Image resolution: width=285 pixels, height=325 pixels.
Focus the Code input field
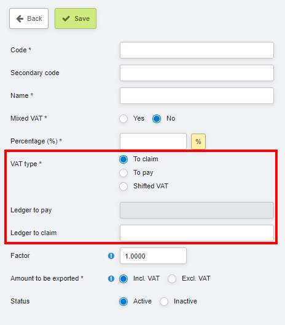coord(197,50)
